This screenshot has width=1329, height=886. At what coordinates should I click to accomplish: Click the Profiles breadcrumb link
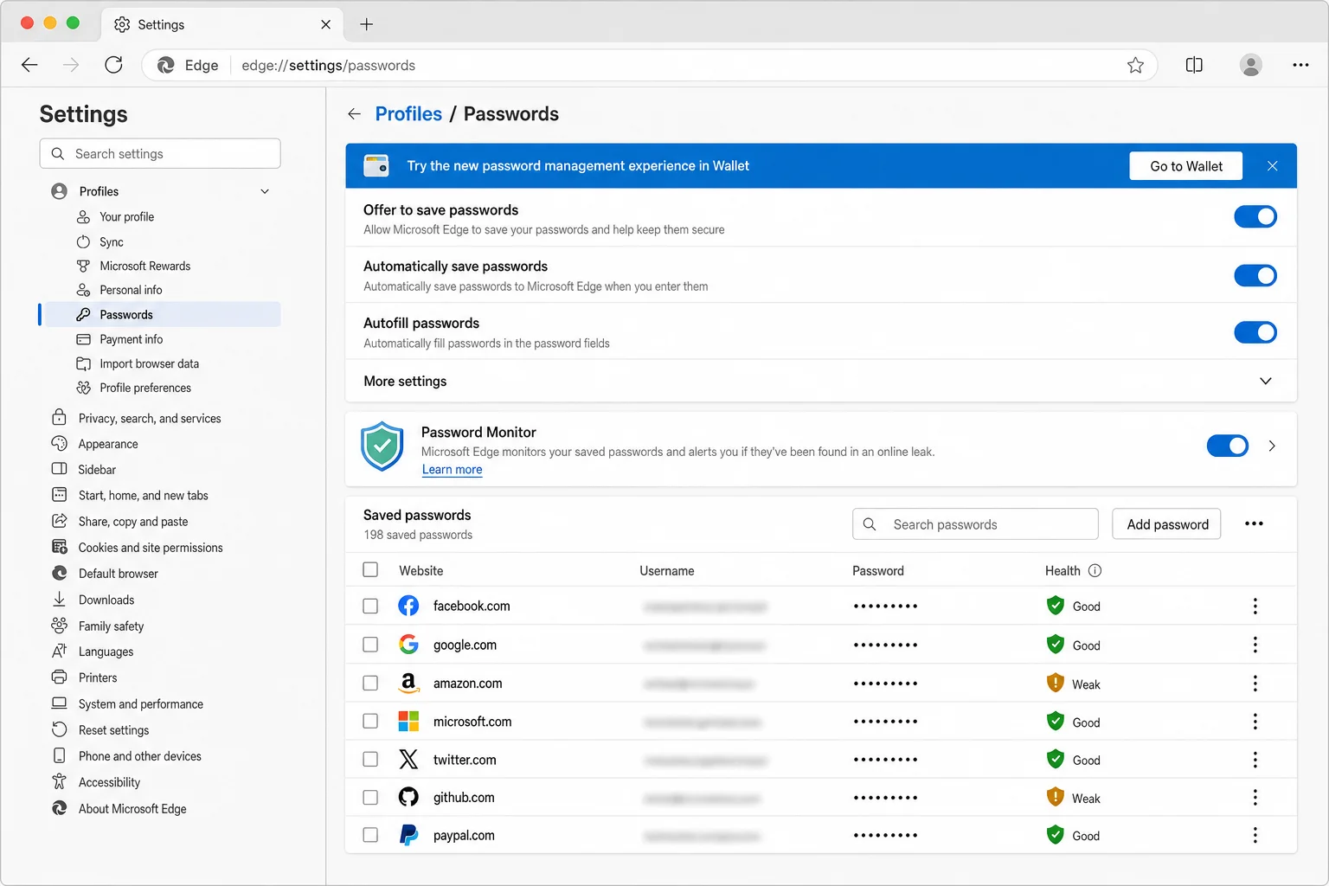point(408,114)
